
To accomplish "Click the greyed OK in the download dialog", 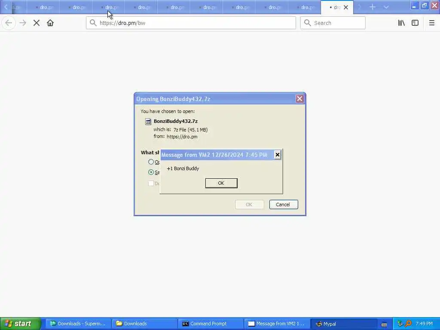I will [x=249, y=205].
